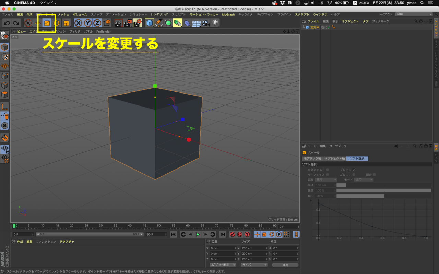The image size is (439, 274).
Task: Select Polygons mode in left palette
Action: click(5, 95)
